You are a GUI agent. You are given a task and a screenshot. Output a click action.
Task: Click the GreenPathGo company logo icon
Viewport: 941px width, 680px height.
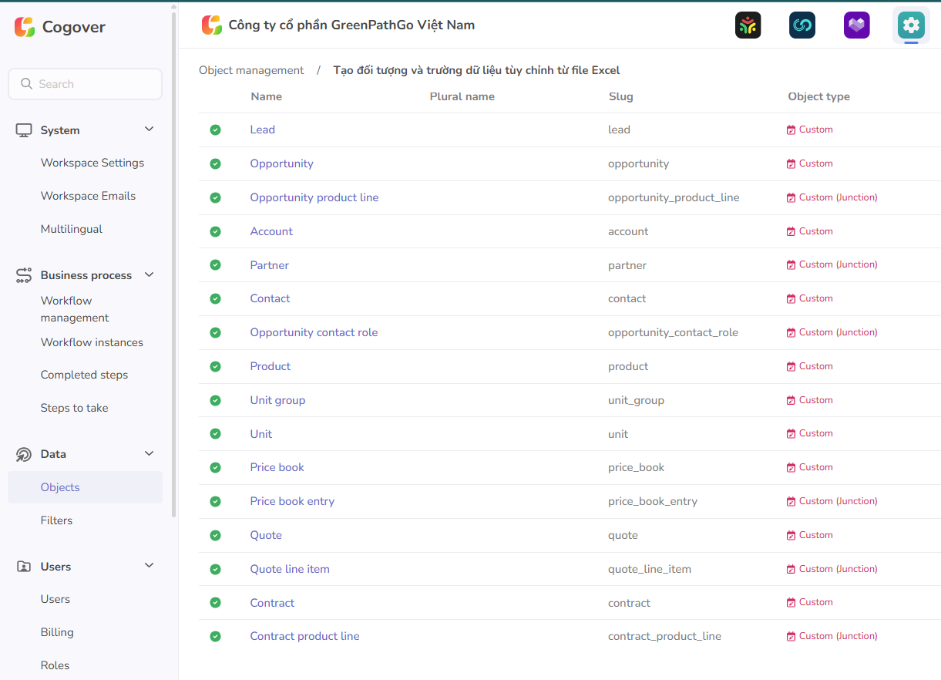pyautogui.click(x=212, y=25)
